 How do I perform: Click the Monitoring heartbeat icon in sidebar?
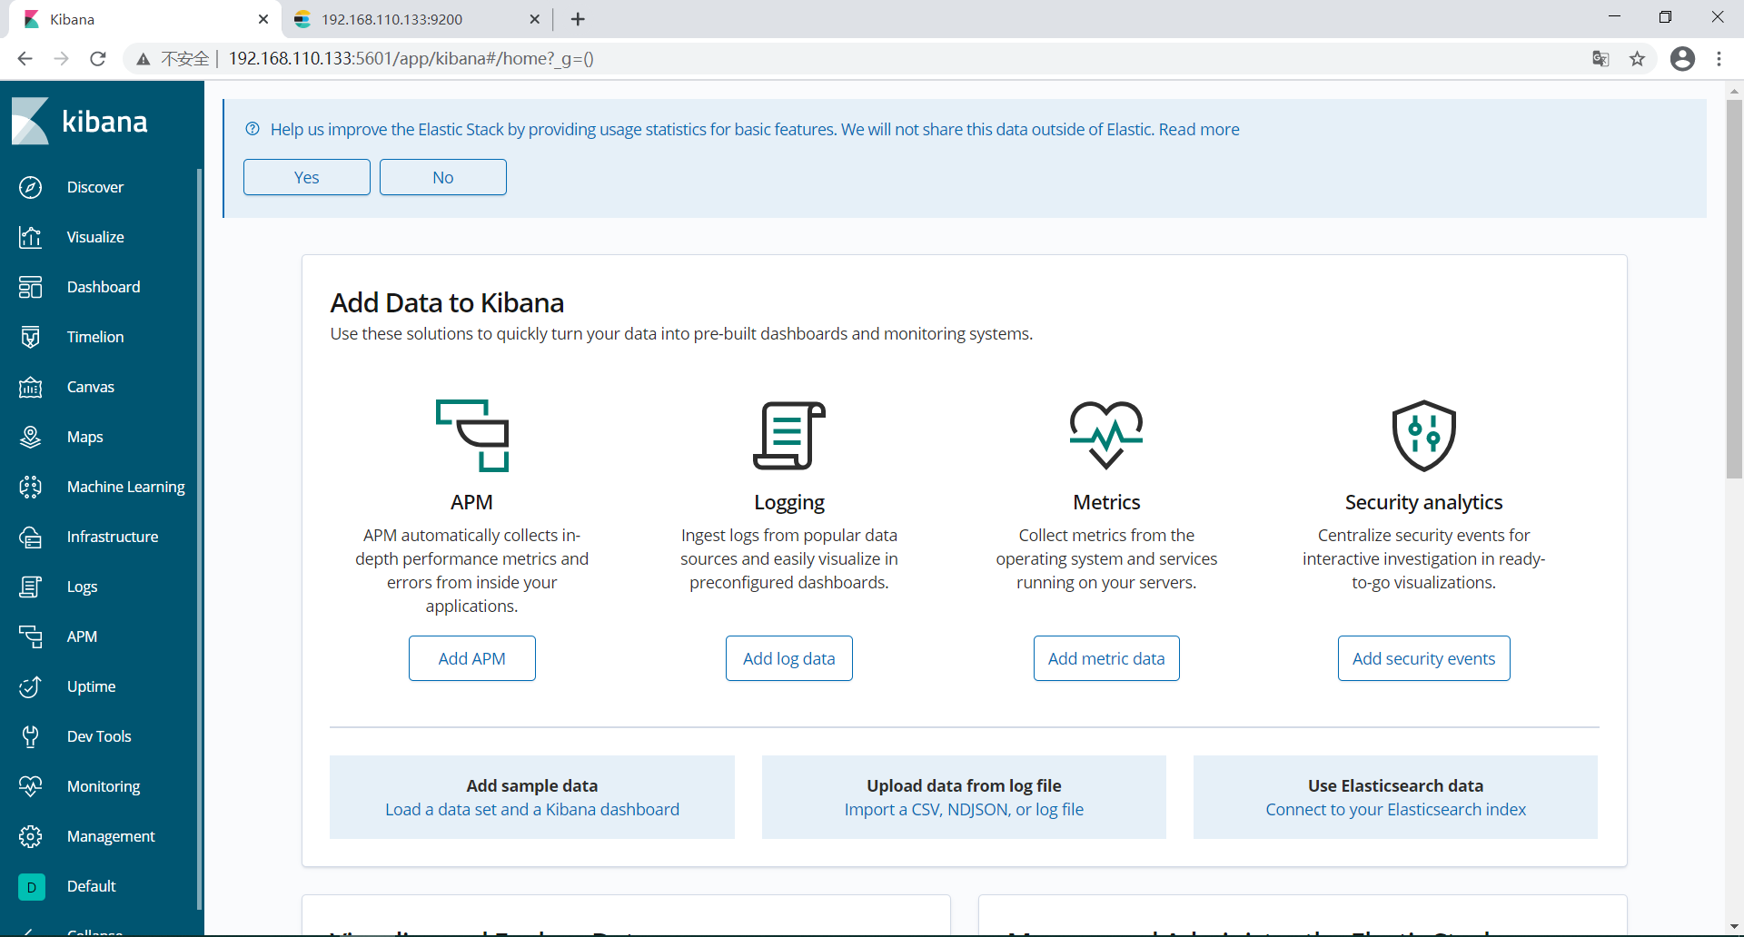point(31,786)
